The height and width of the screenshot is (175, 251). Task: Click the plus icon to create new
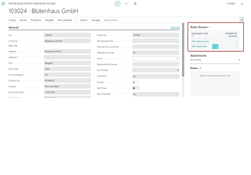[126, 3]
